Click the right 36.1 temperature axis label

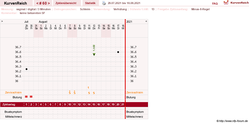coord(133,76)
